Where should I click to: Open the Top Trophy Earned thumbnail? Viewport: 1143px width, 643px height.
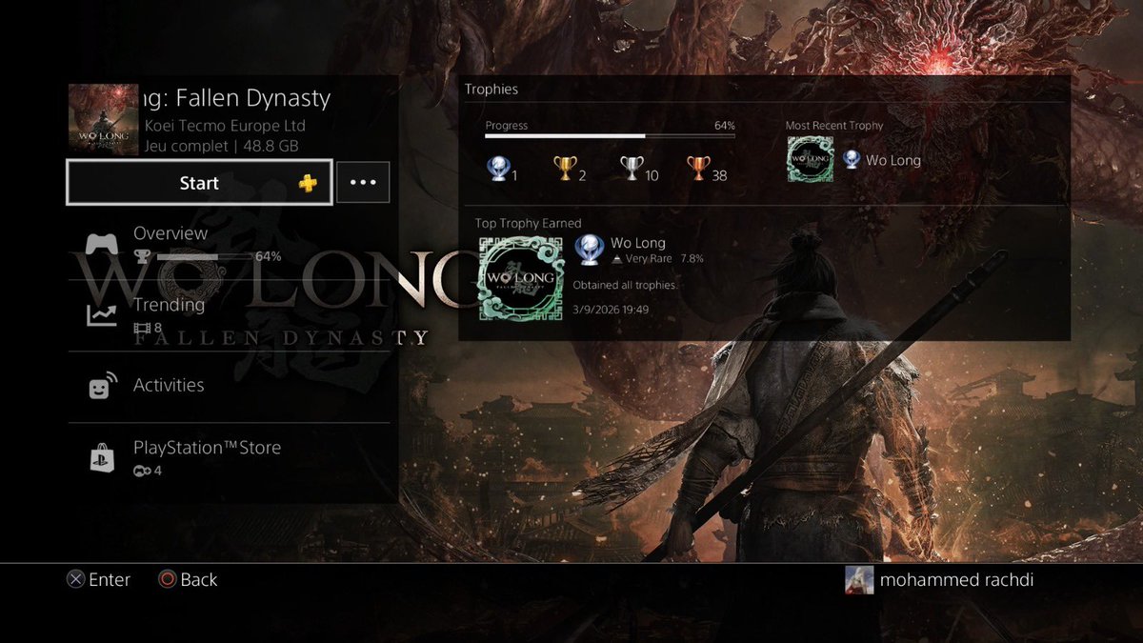tap(521, 278)
